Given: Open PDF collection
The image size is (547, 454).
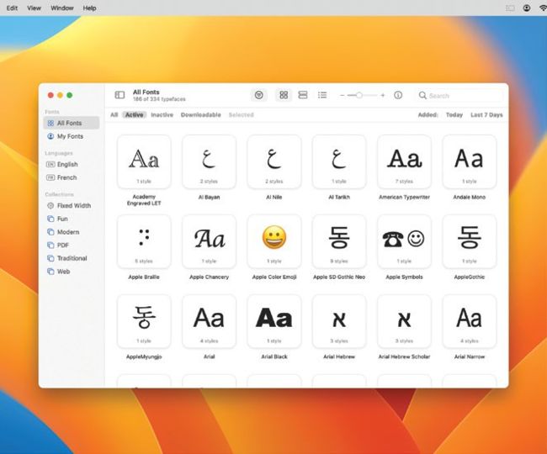Looking at the screenshot, I should 72,245.
